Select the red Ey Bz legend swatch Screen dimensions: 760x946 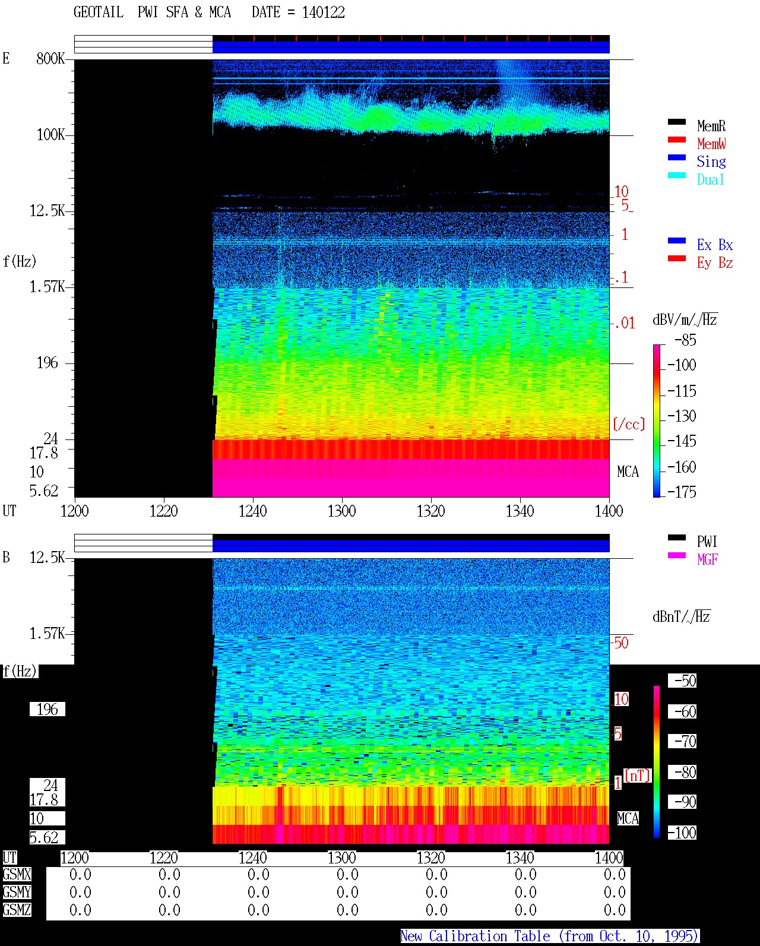677,258
